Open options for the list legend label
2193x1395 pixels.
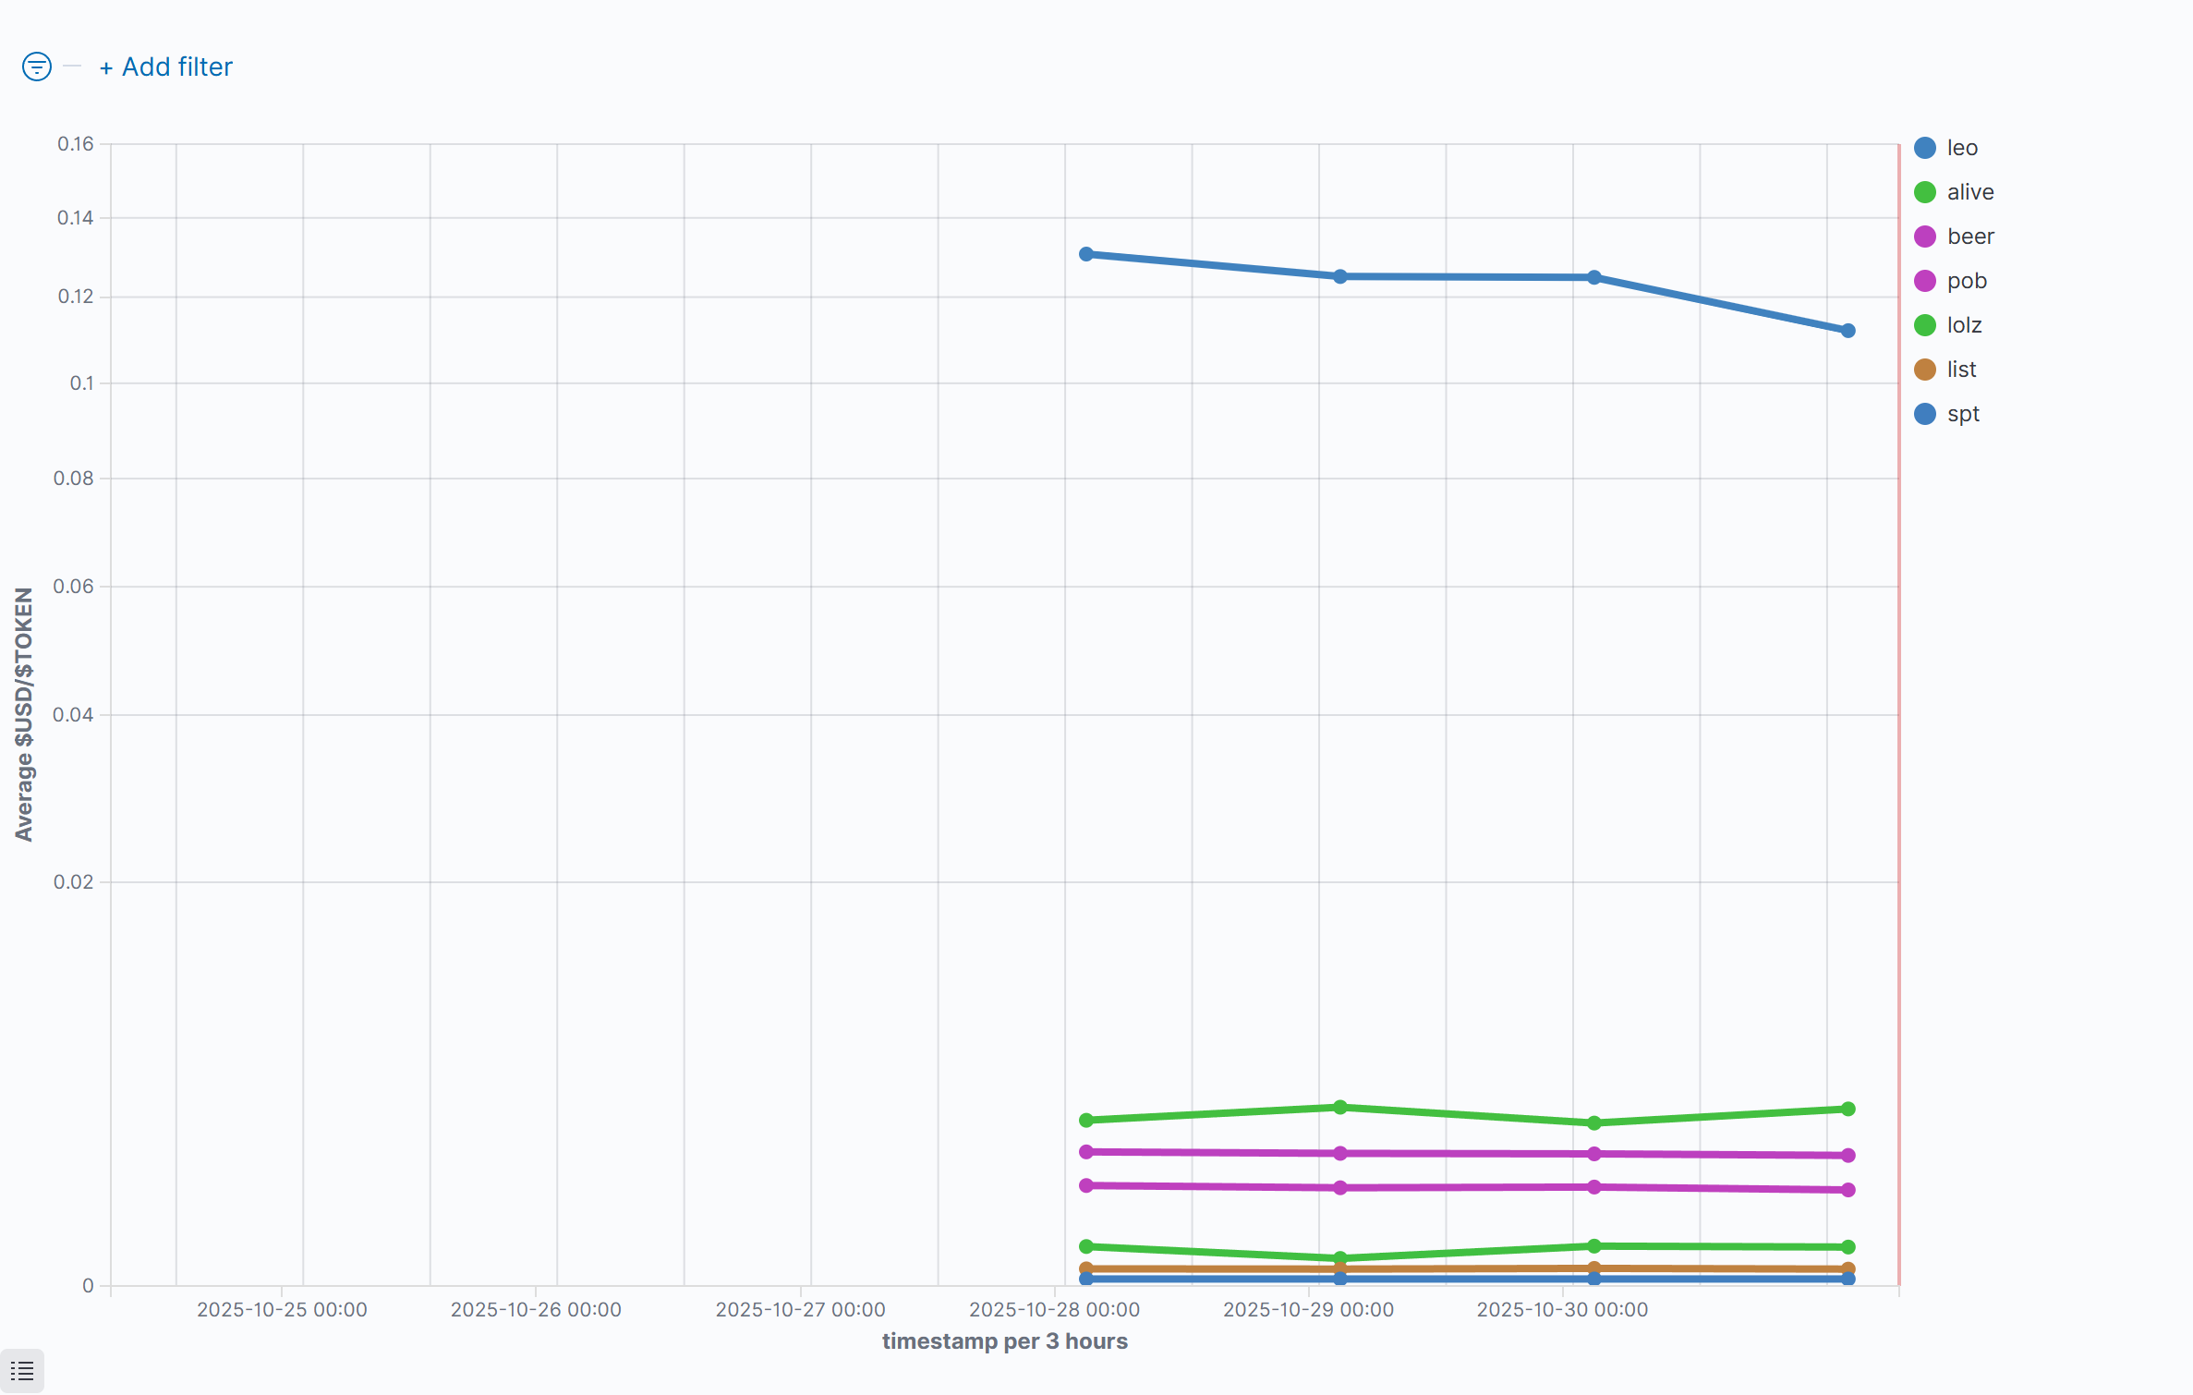pyautogui.click(x=1961, y=370)
